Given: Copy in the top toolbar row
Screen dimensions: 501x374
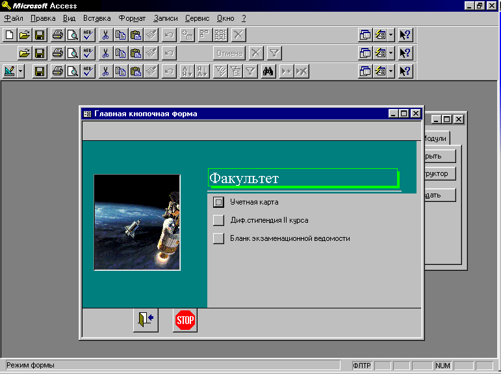Looking at the screenshot, I should [x=120, y=35].
